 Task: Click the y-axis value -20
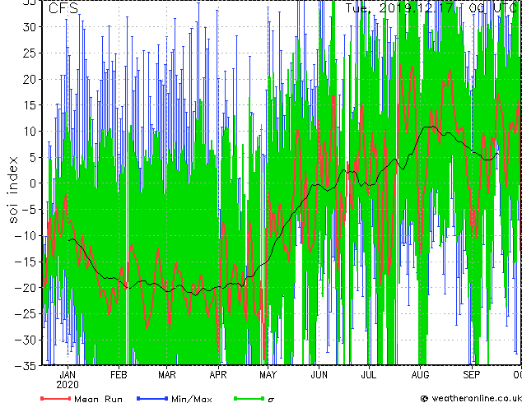pyautogui.click(x=26, y=288)
